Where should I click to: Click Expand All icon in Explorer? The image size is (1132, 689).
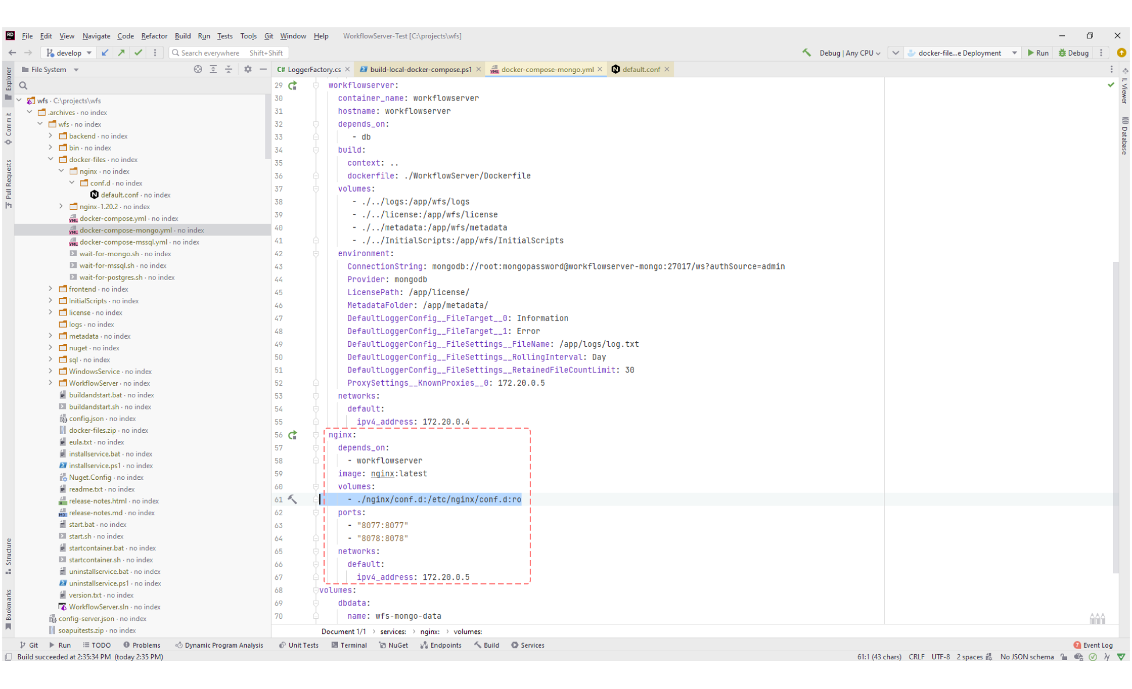(x=213, y=69)
